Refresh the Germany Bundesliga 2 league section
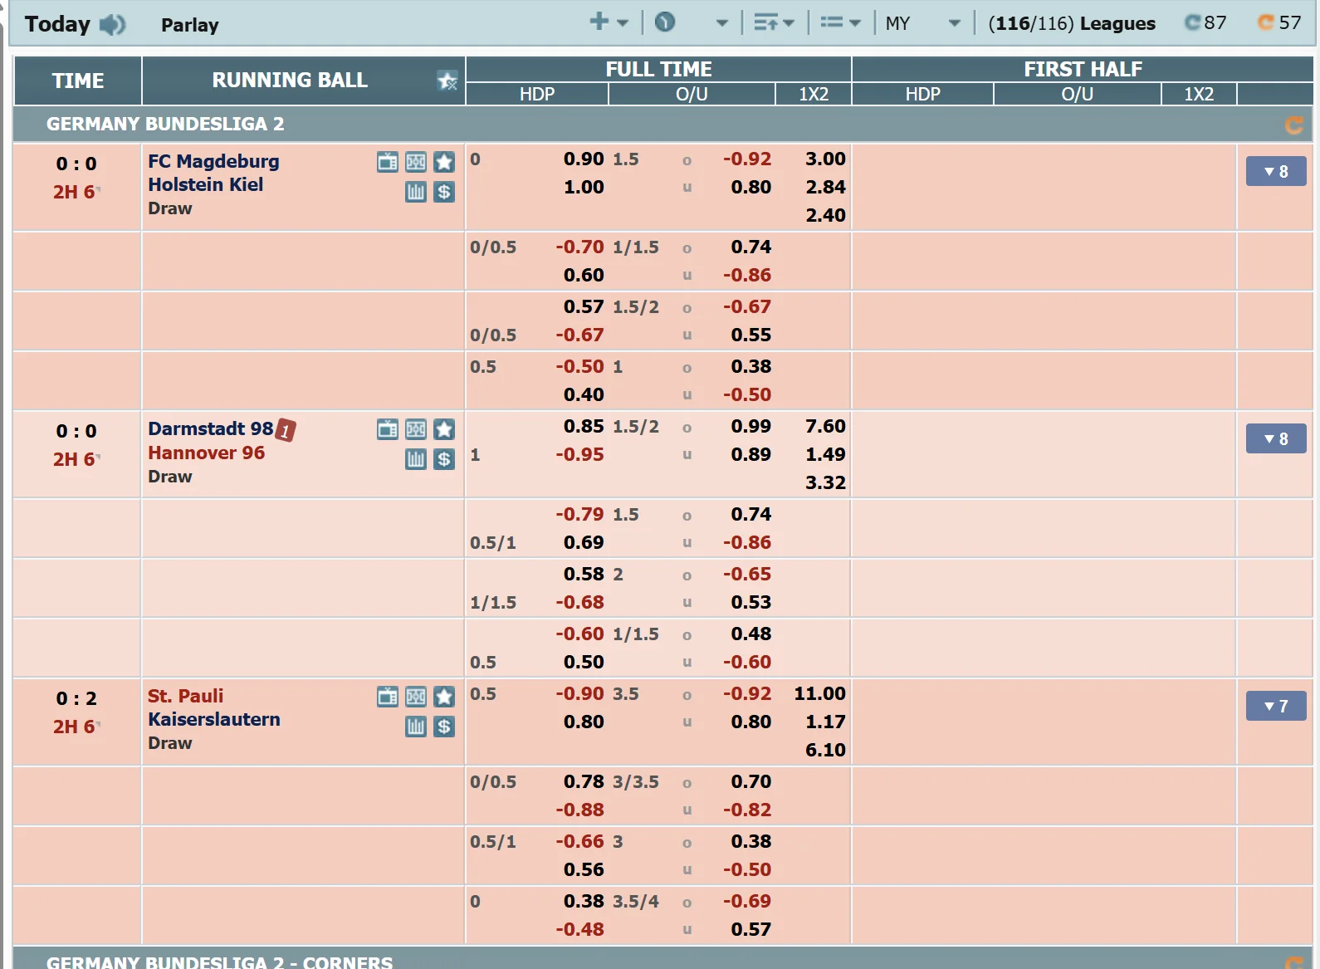 coord(1293,125)
